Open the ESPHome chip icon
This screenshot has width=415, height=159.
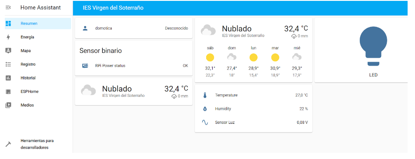tap(8, 92)
